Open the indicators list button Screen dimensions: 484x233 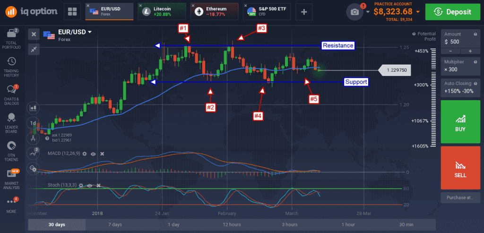coord(33,153)
